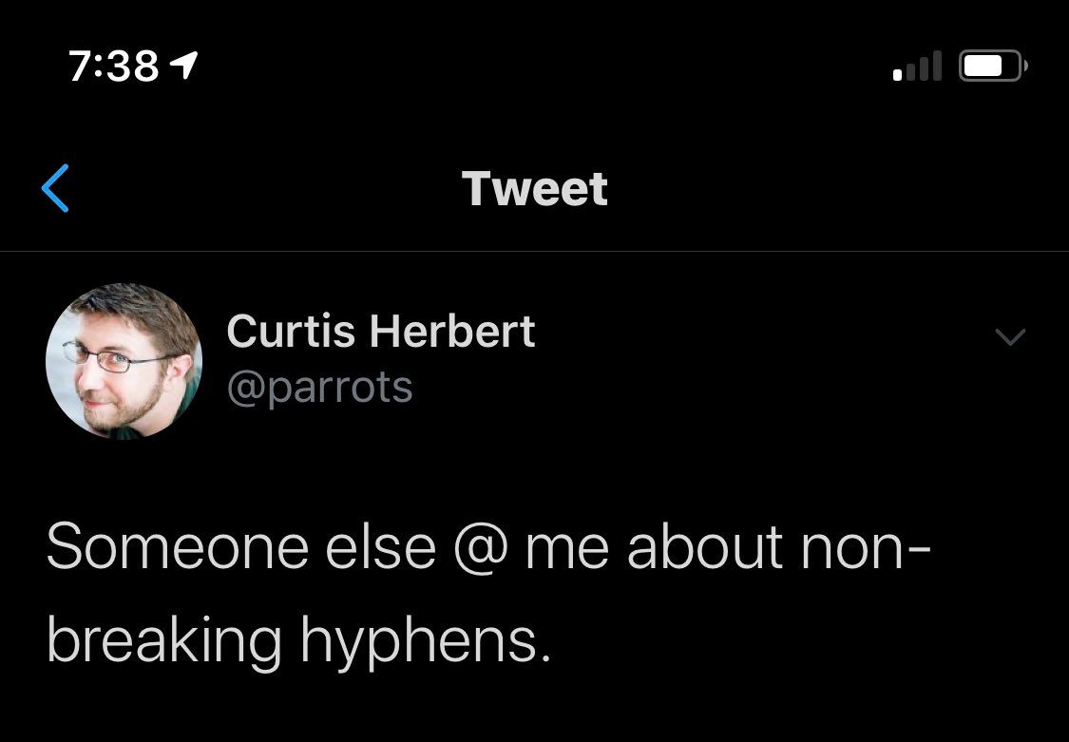Tap the @parrots handle
Viewport: 1069px width, 742px height.
tap(319, 387)
